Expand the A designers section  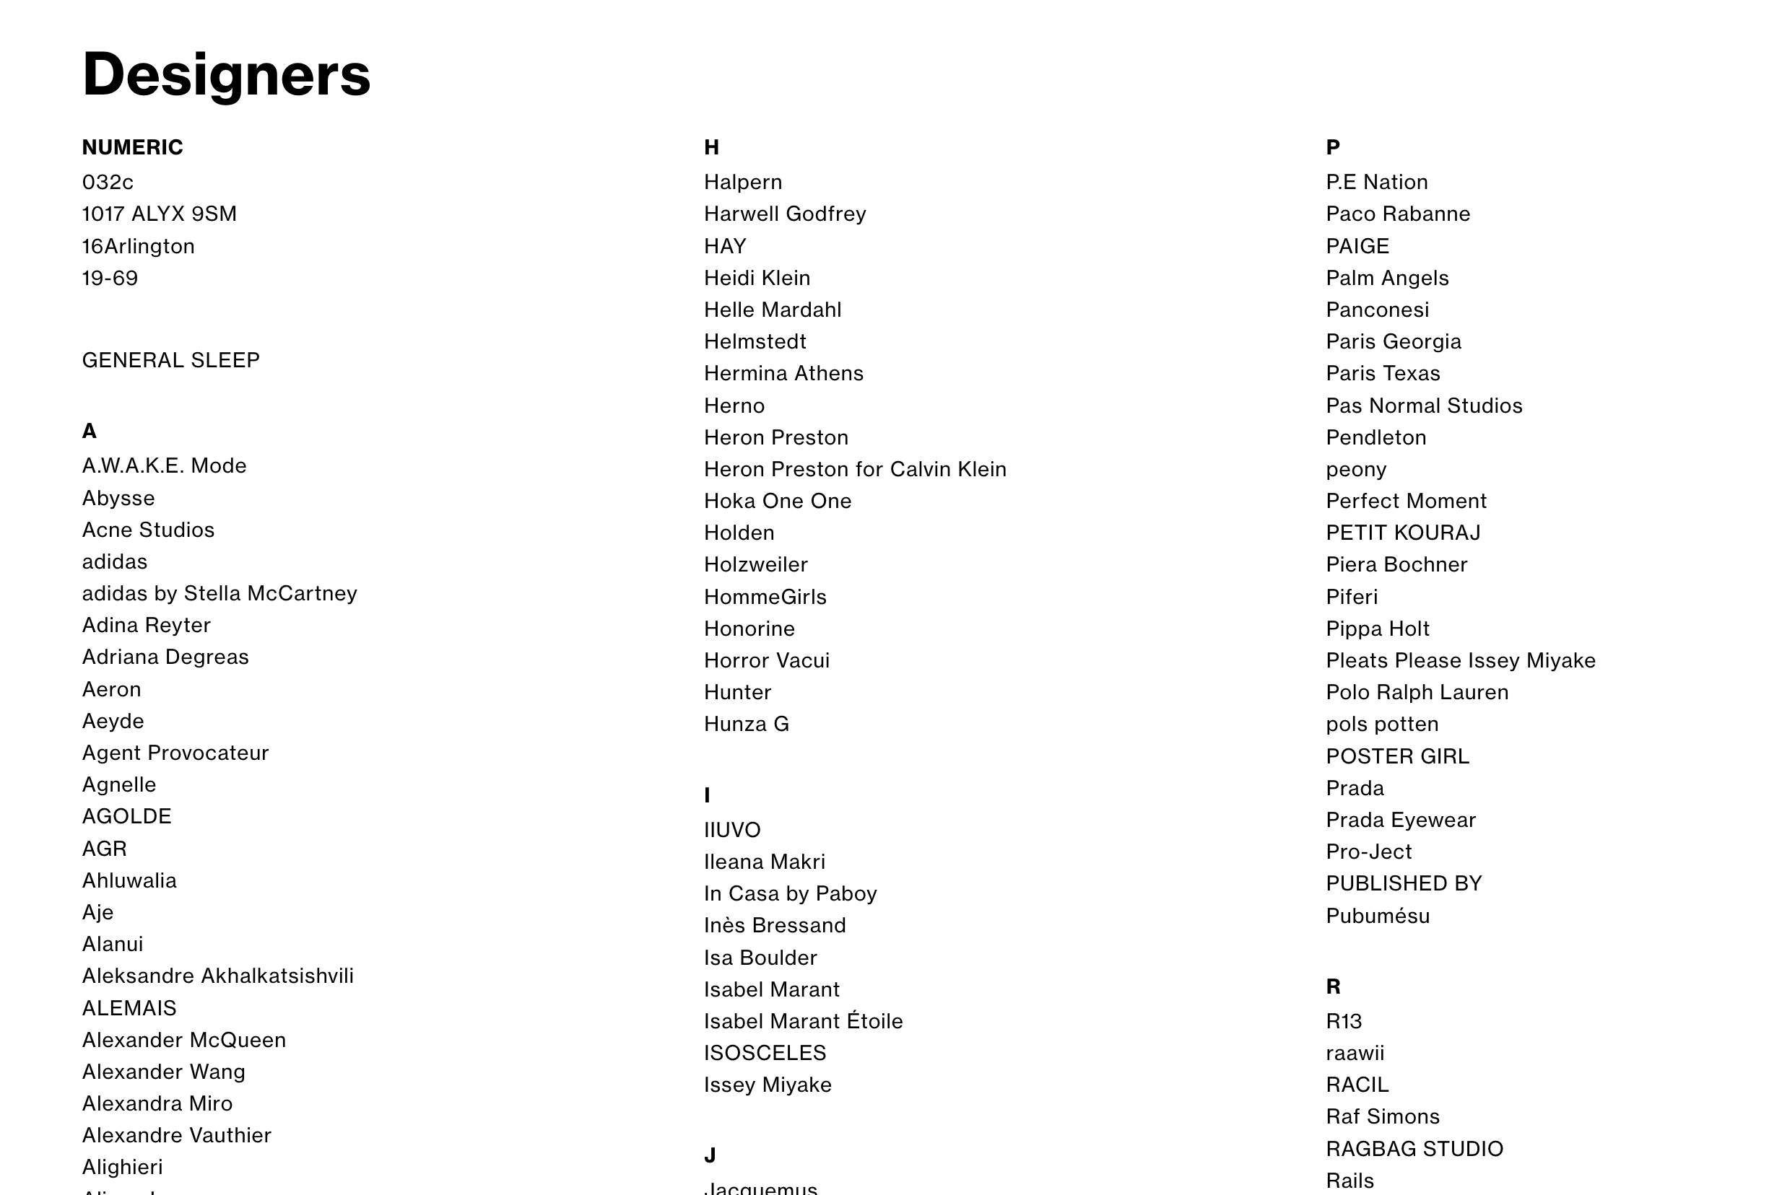tap(88, 431)
